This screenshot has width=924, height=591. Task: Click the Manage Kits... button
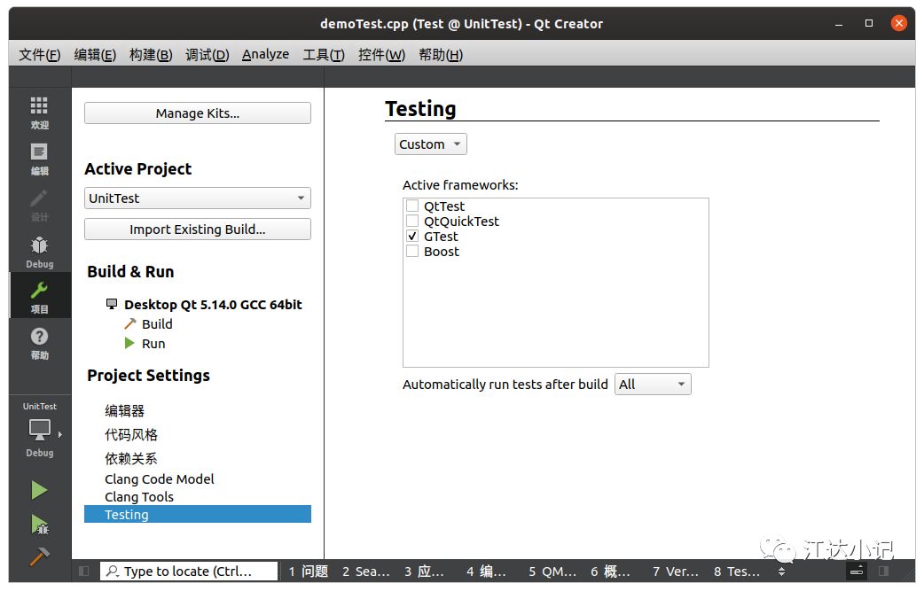[x=198, y=113]
